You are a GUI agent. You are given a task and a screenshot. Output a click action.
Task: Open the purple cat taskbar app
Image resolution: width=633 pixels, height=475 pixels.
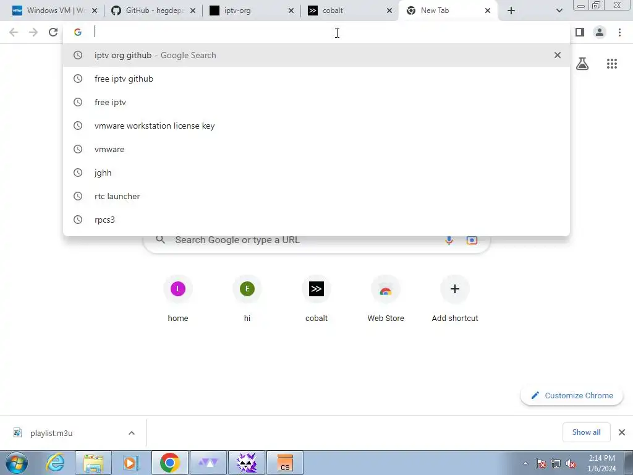[x=247, y=463]
